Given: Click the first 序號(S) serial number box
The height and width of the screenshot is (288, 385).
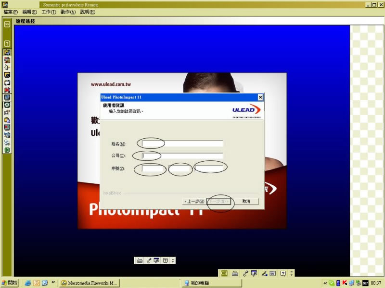Looking at the screenshot, I should (154, 168).
